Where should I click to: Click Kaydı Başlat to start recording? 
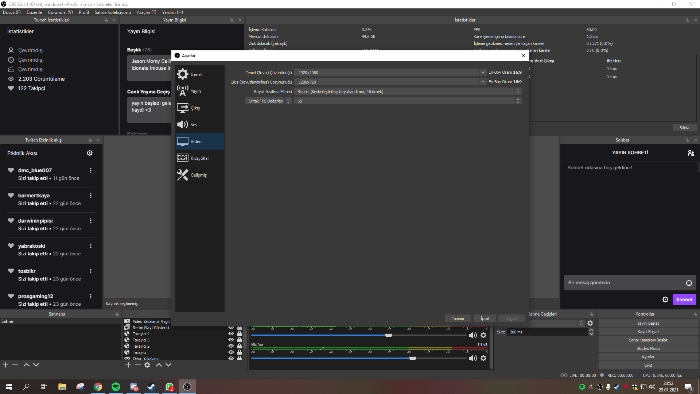point(648,332)
